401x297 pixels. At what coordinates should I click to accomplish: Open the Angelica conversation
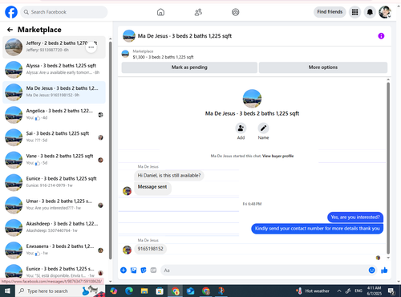click(54, 115)
